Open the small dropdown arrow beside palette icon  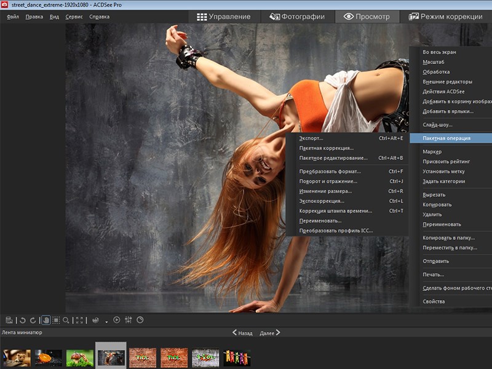(106, 321)
